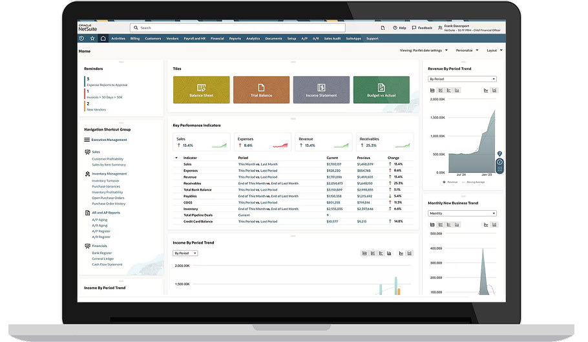588x342 pixels.
Task: Open the Budget vs Actual tile
Action: point(381,90)
